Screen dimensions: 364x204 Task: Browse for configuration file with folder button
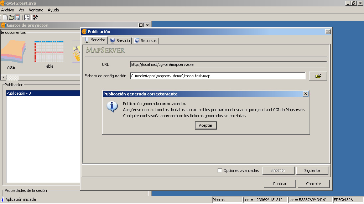[318, 76]
